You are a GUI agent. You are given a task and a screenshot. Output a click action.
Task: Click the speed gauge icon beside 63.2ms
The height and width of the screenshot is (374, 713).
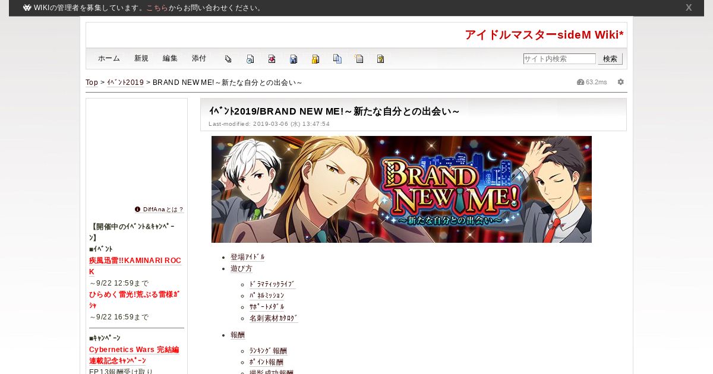point(581,82)
